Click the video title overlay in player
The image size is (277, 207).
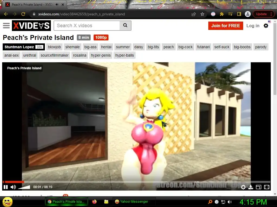tap(24, 68)
